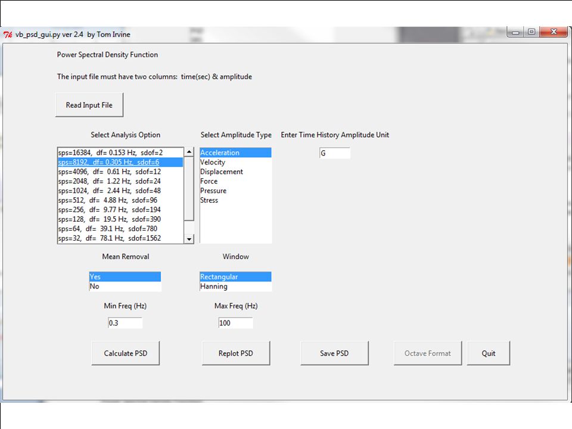
Task: Select Stress amplitude type
Action: (x=236, y=200)
